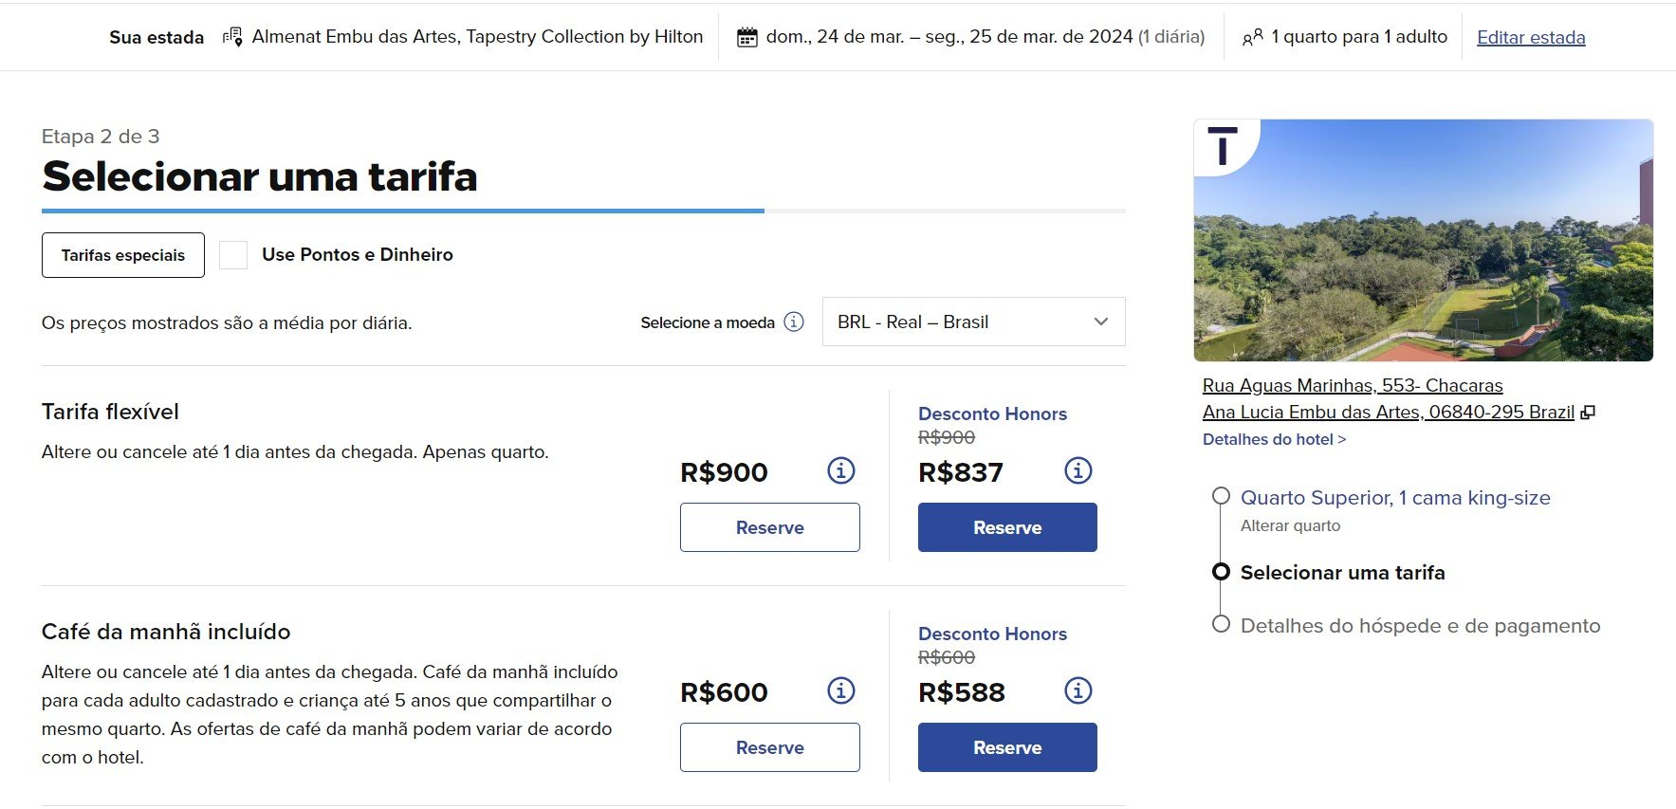Click info icon next to R$900 price

841,470
